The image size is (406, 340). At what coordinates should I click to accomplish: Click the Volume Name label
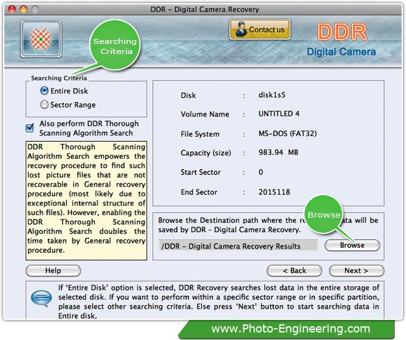coord(205,114)
